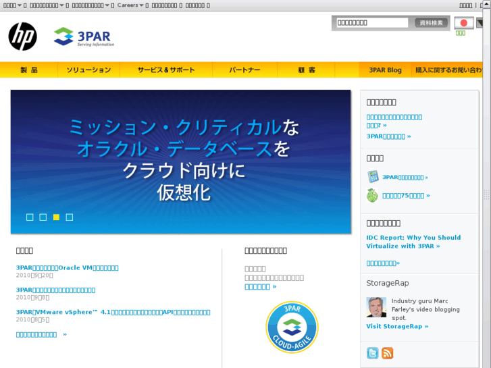The image size is (491, 368).
Task: Open the Japan flag language selector
Action: click(x=464, y=23)
